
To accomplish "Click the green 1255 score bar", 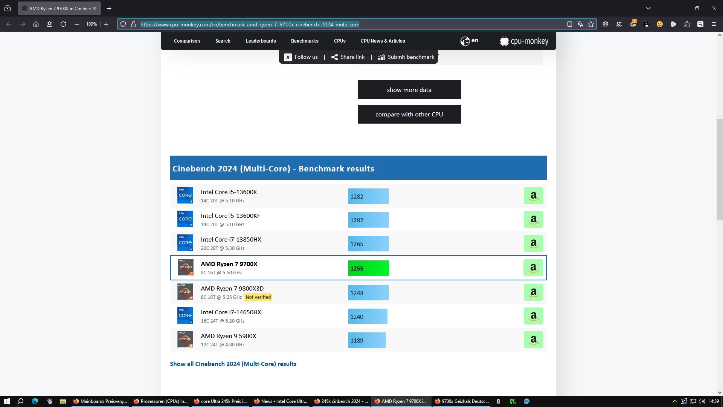I will (368, 268).
